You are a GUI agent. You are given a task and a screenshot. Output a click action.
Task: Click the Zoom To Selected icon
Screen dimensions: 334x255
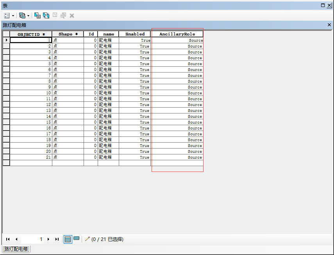[63, 16]
